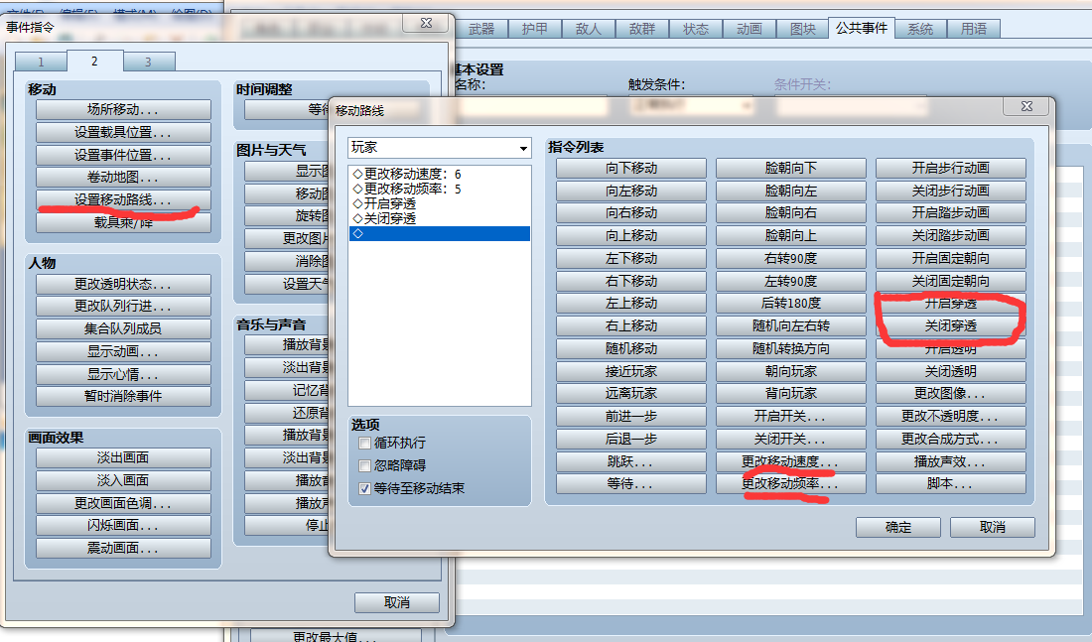Open 卷动地图... event command
1092x642 pixels.
click(123, 177)
